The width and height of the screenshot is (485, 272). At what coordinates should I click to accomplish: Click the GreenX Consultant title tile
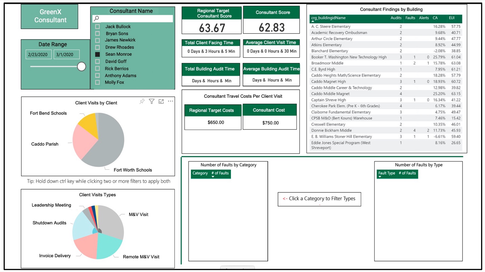tap(50, 16)
